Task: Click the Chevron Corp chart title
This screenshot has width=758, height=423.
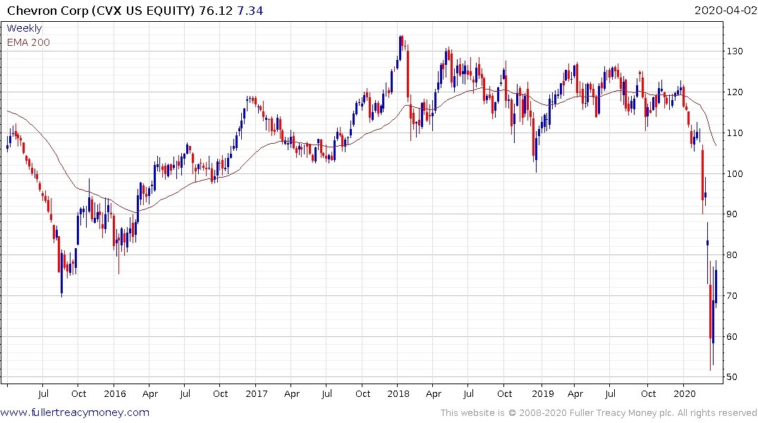Action: point(102,11)
